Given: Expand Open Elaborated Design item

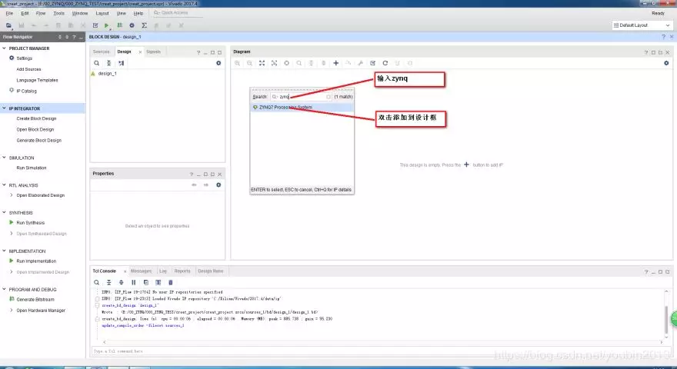Looking at the screenshot, I should pyautogui.click(x=12, y=195).
